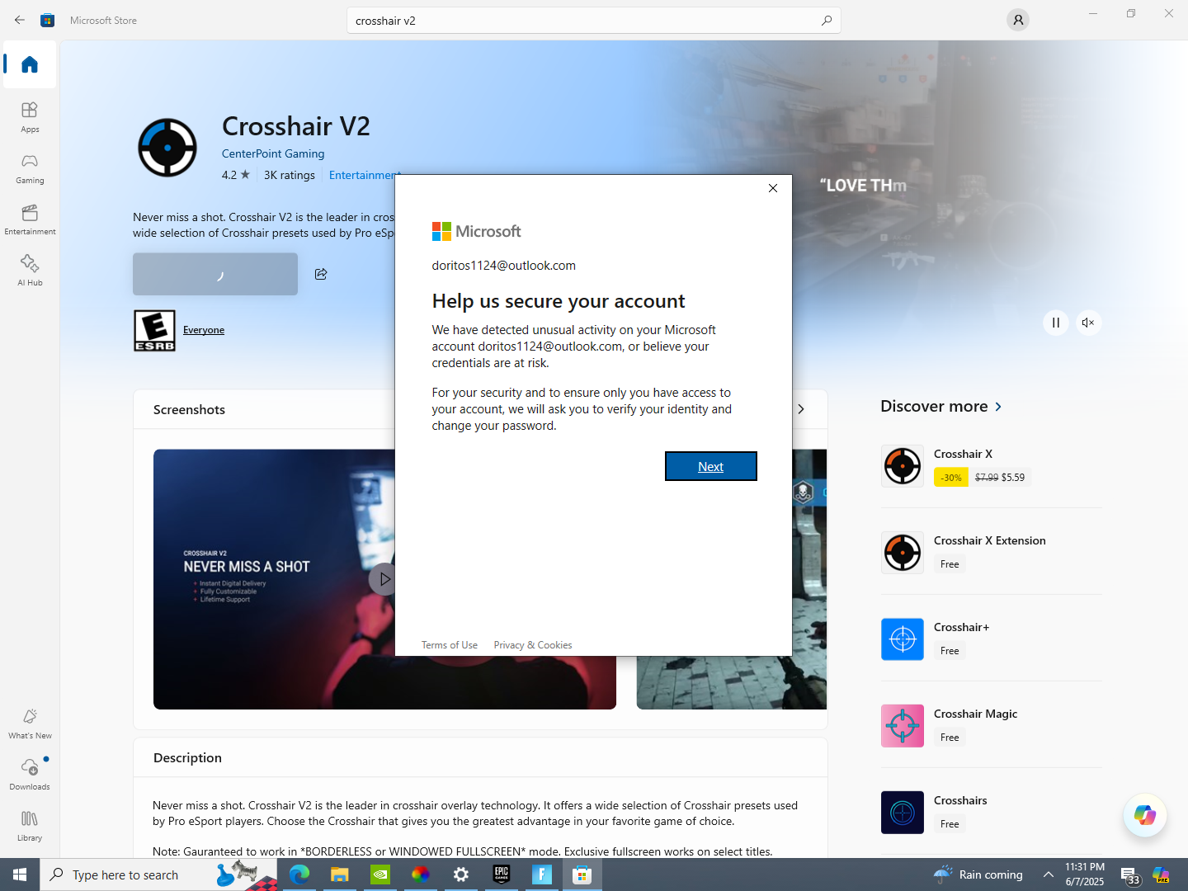Click the loading install button
This screenshot has width=1188, height=891.
click(x=215, y=274)
